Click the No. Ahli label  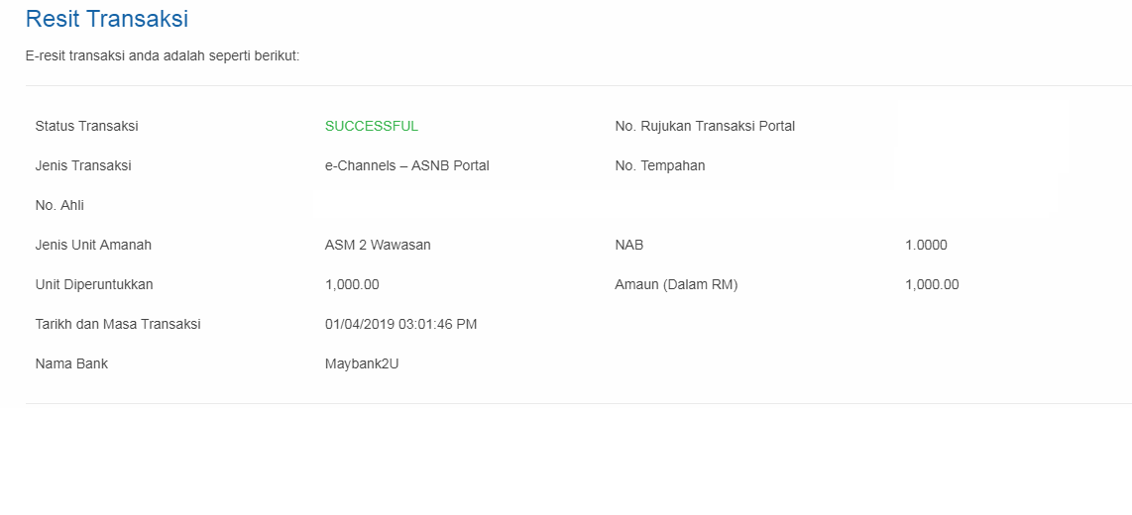(59, 206)
